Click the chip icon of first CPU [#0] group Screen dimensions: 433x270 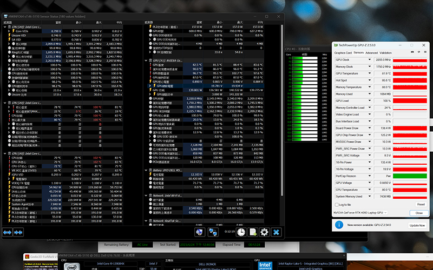(9, 27)
